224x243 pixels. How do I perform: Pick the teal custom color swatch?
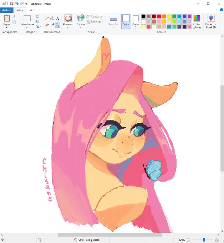click(169, 27)
